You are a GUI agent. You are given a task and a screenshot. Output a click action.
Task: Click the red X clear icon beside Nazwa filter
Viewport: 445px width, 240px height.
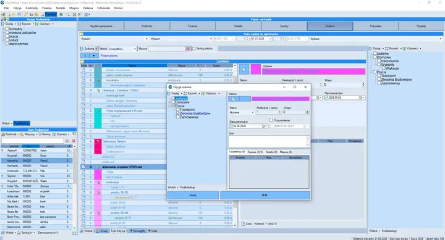point(188,49)
